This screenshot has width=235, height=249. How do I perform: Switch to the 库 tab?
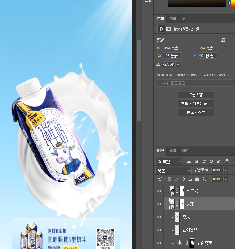(183, 18)
